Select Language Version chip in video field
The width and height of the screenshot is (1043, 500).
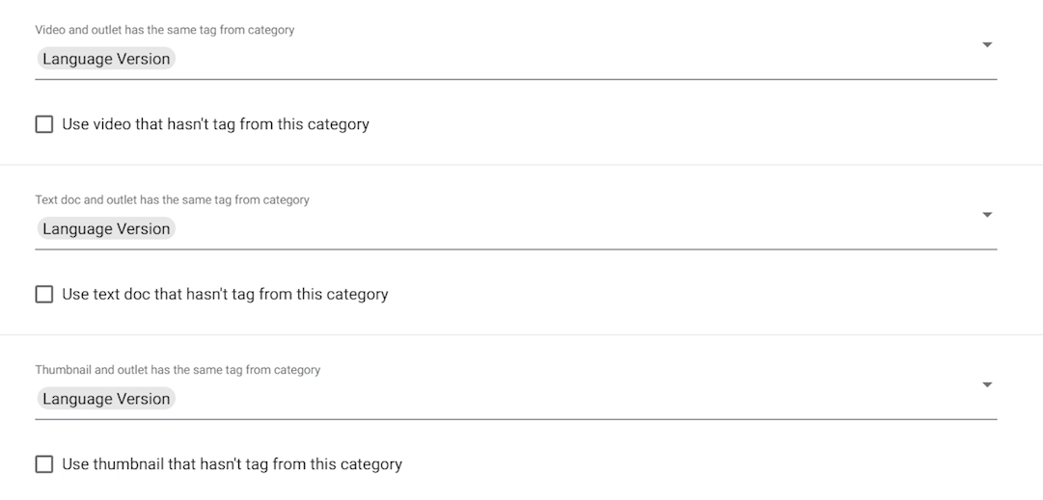coord(106,59)
